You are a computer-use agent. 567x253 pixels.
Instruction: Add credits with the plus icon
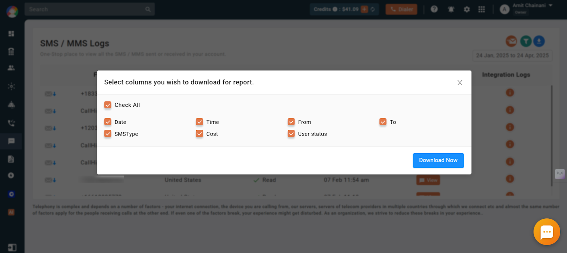[x=364, y=9]
